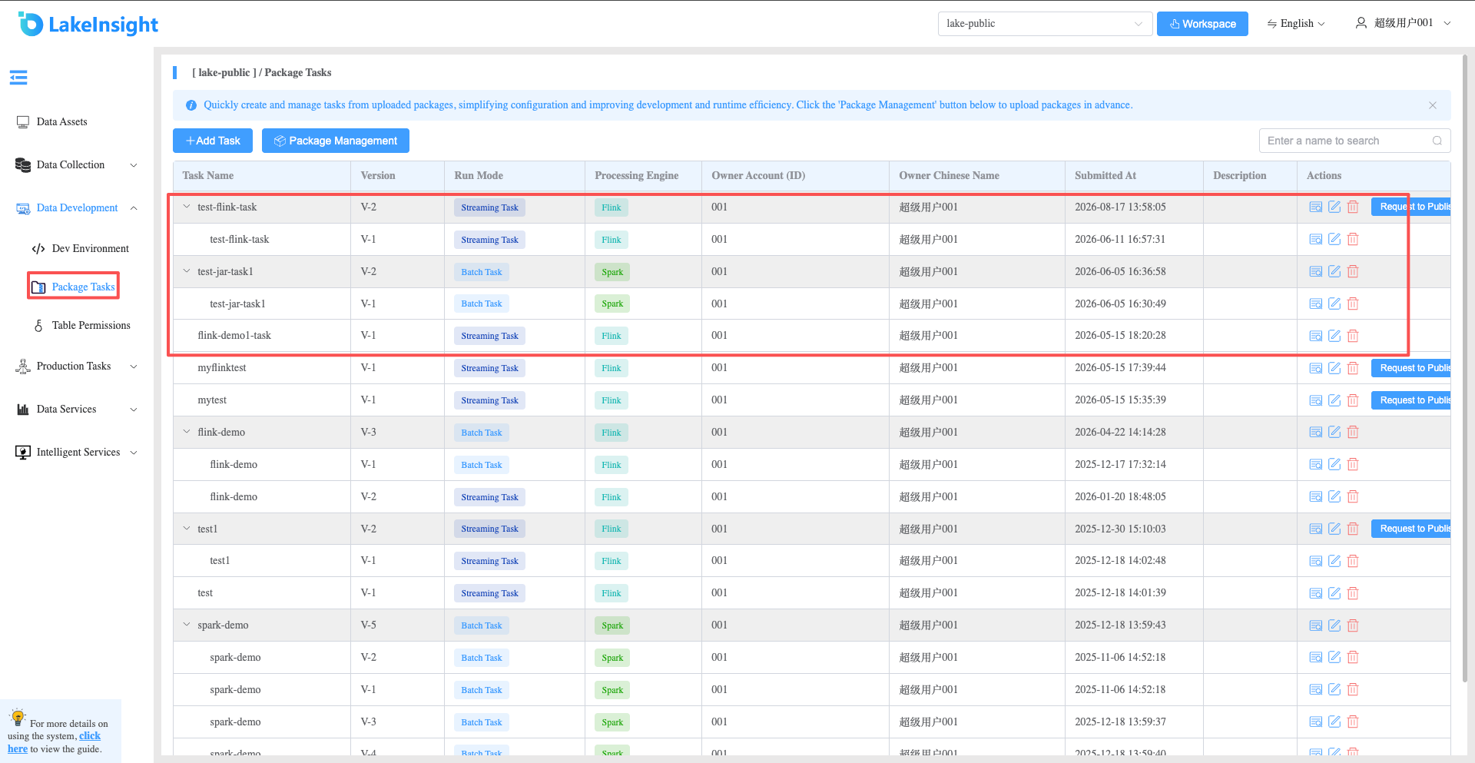This screenshot has height=763, width=1475.
Task: Open the lake-public workspace dropdown
Action: click(1045, 24)
